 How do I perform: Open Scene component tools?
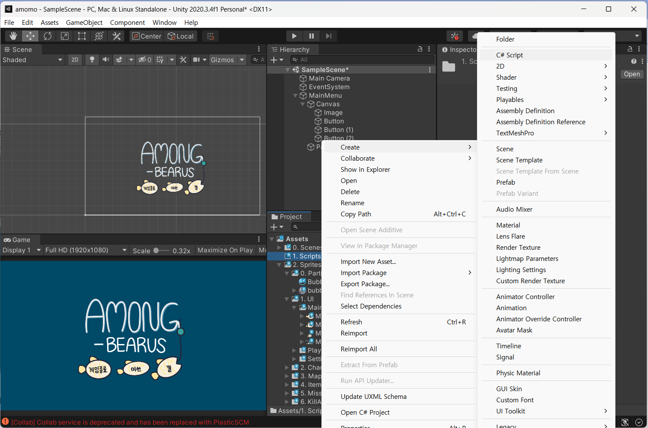tap(183, 60)
